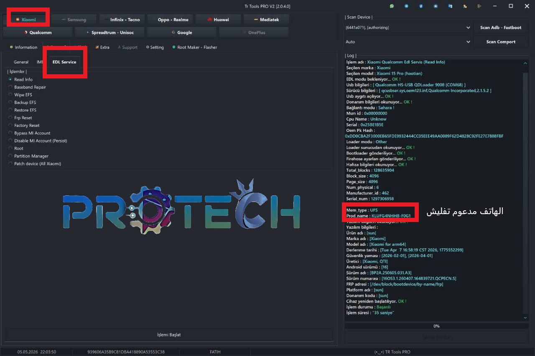Switch to the Samsung brand section
The width and height of the screenshot is (535, 356).
pyautogui.click(x=74, y=20)
